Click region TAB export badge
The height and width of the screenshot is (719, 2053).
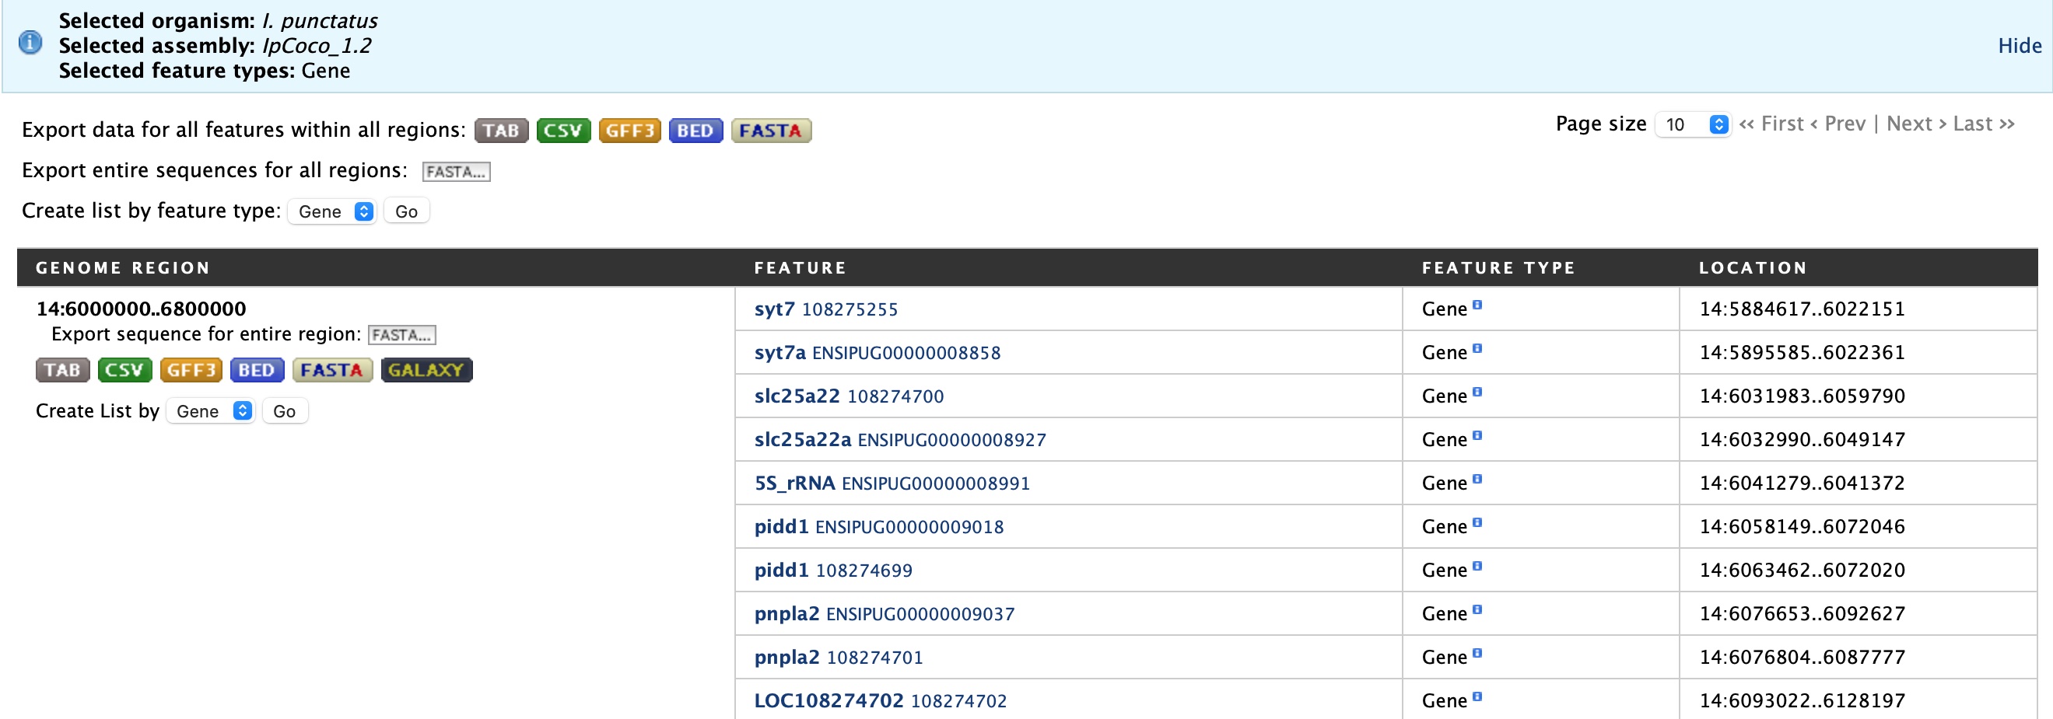(x=62, y=370)
